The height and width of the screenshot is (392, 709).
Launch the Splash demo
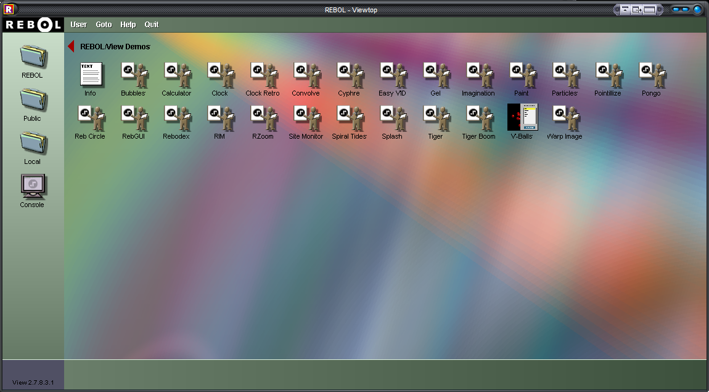pyautogui.click(x=393, y=118)
